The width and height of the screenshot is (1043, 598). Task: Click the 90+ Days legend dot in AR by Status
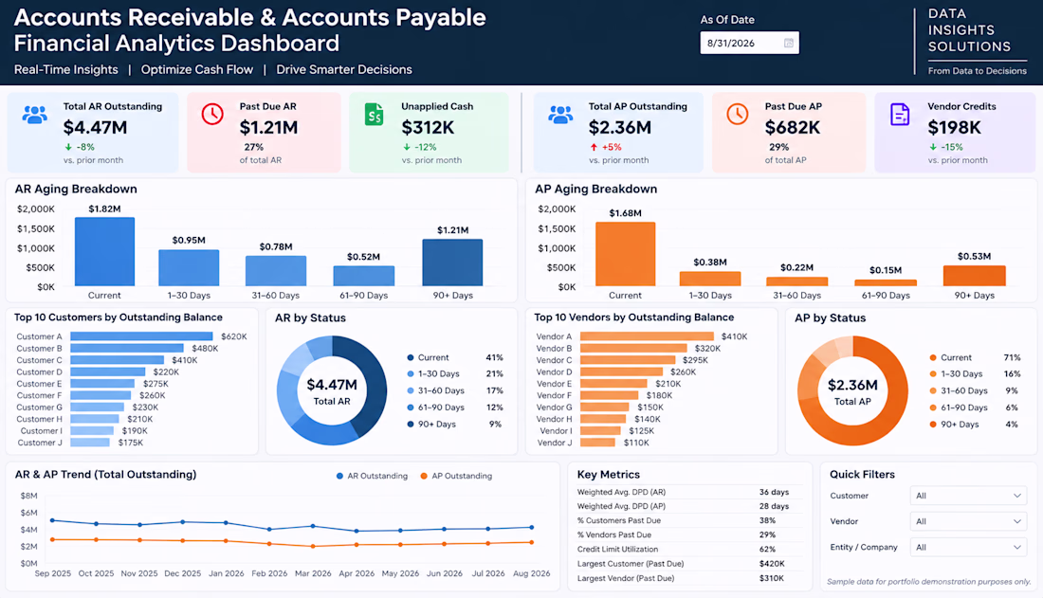point(411,425)
